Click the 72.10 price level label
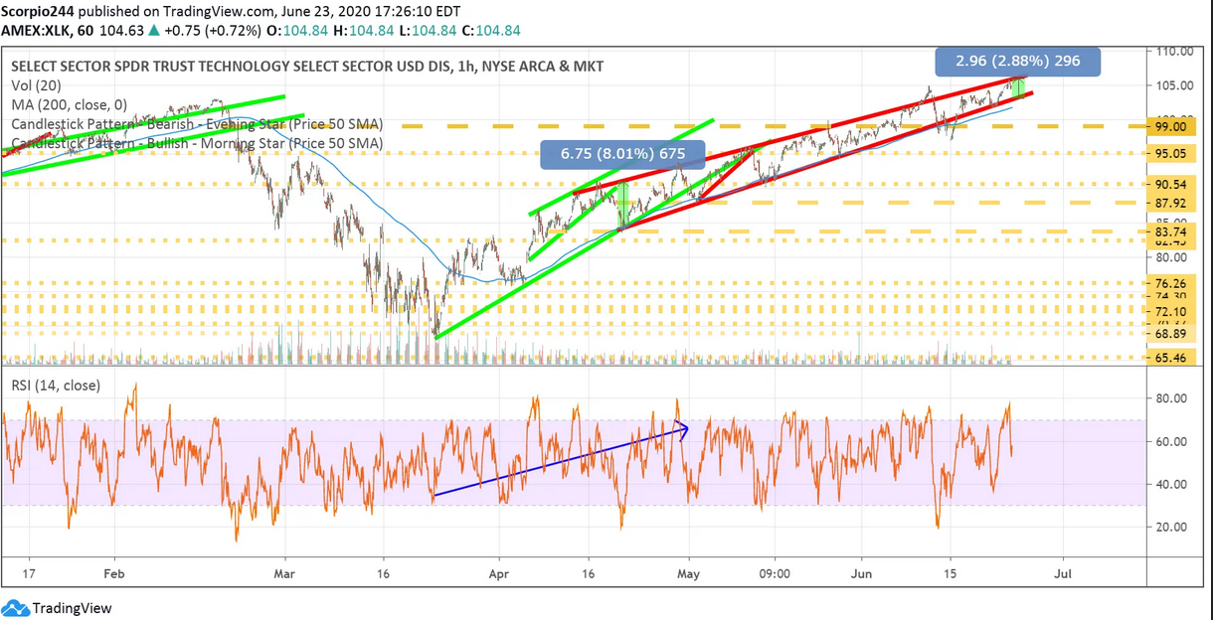This screenshot has width=1213, height=620. [1170, 312]
